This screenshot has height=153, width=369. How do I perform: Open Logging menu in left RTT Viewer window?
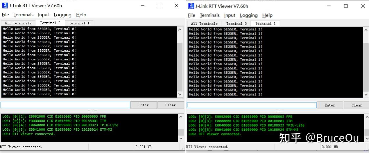[62, 15]
